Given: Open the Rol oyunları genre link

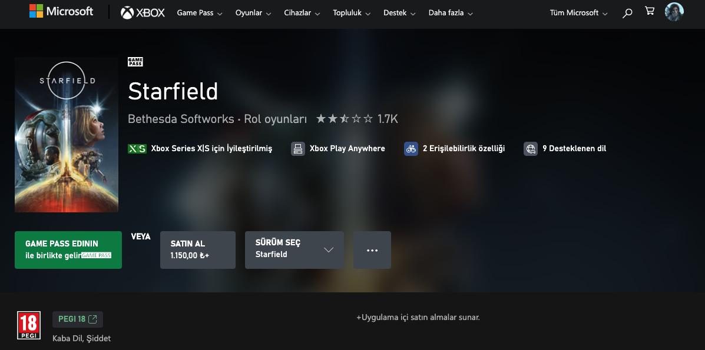Looking at the screenshot, I should pos(275,119).
